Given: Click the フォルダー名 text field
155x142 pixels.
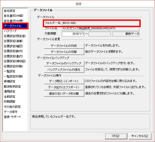Looking at the screenshot, I should coord(101,23).
